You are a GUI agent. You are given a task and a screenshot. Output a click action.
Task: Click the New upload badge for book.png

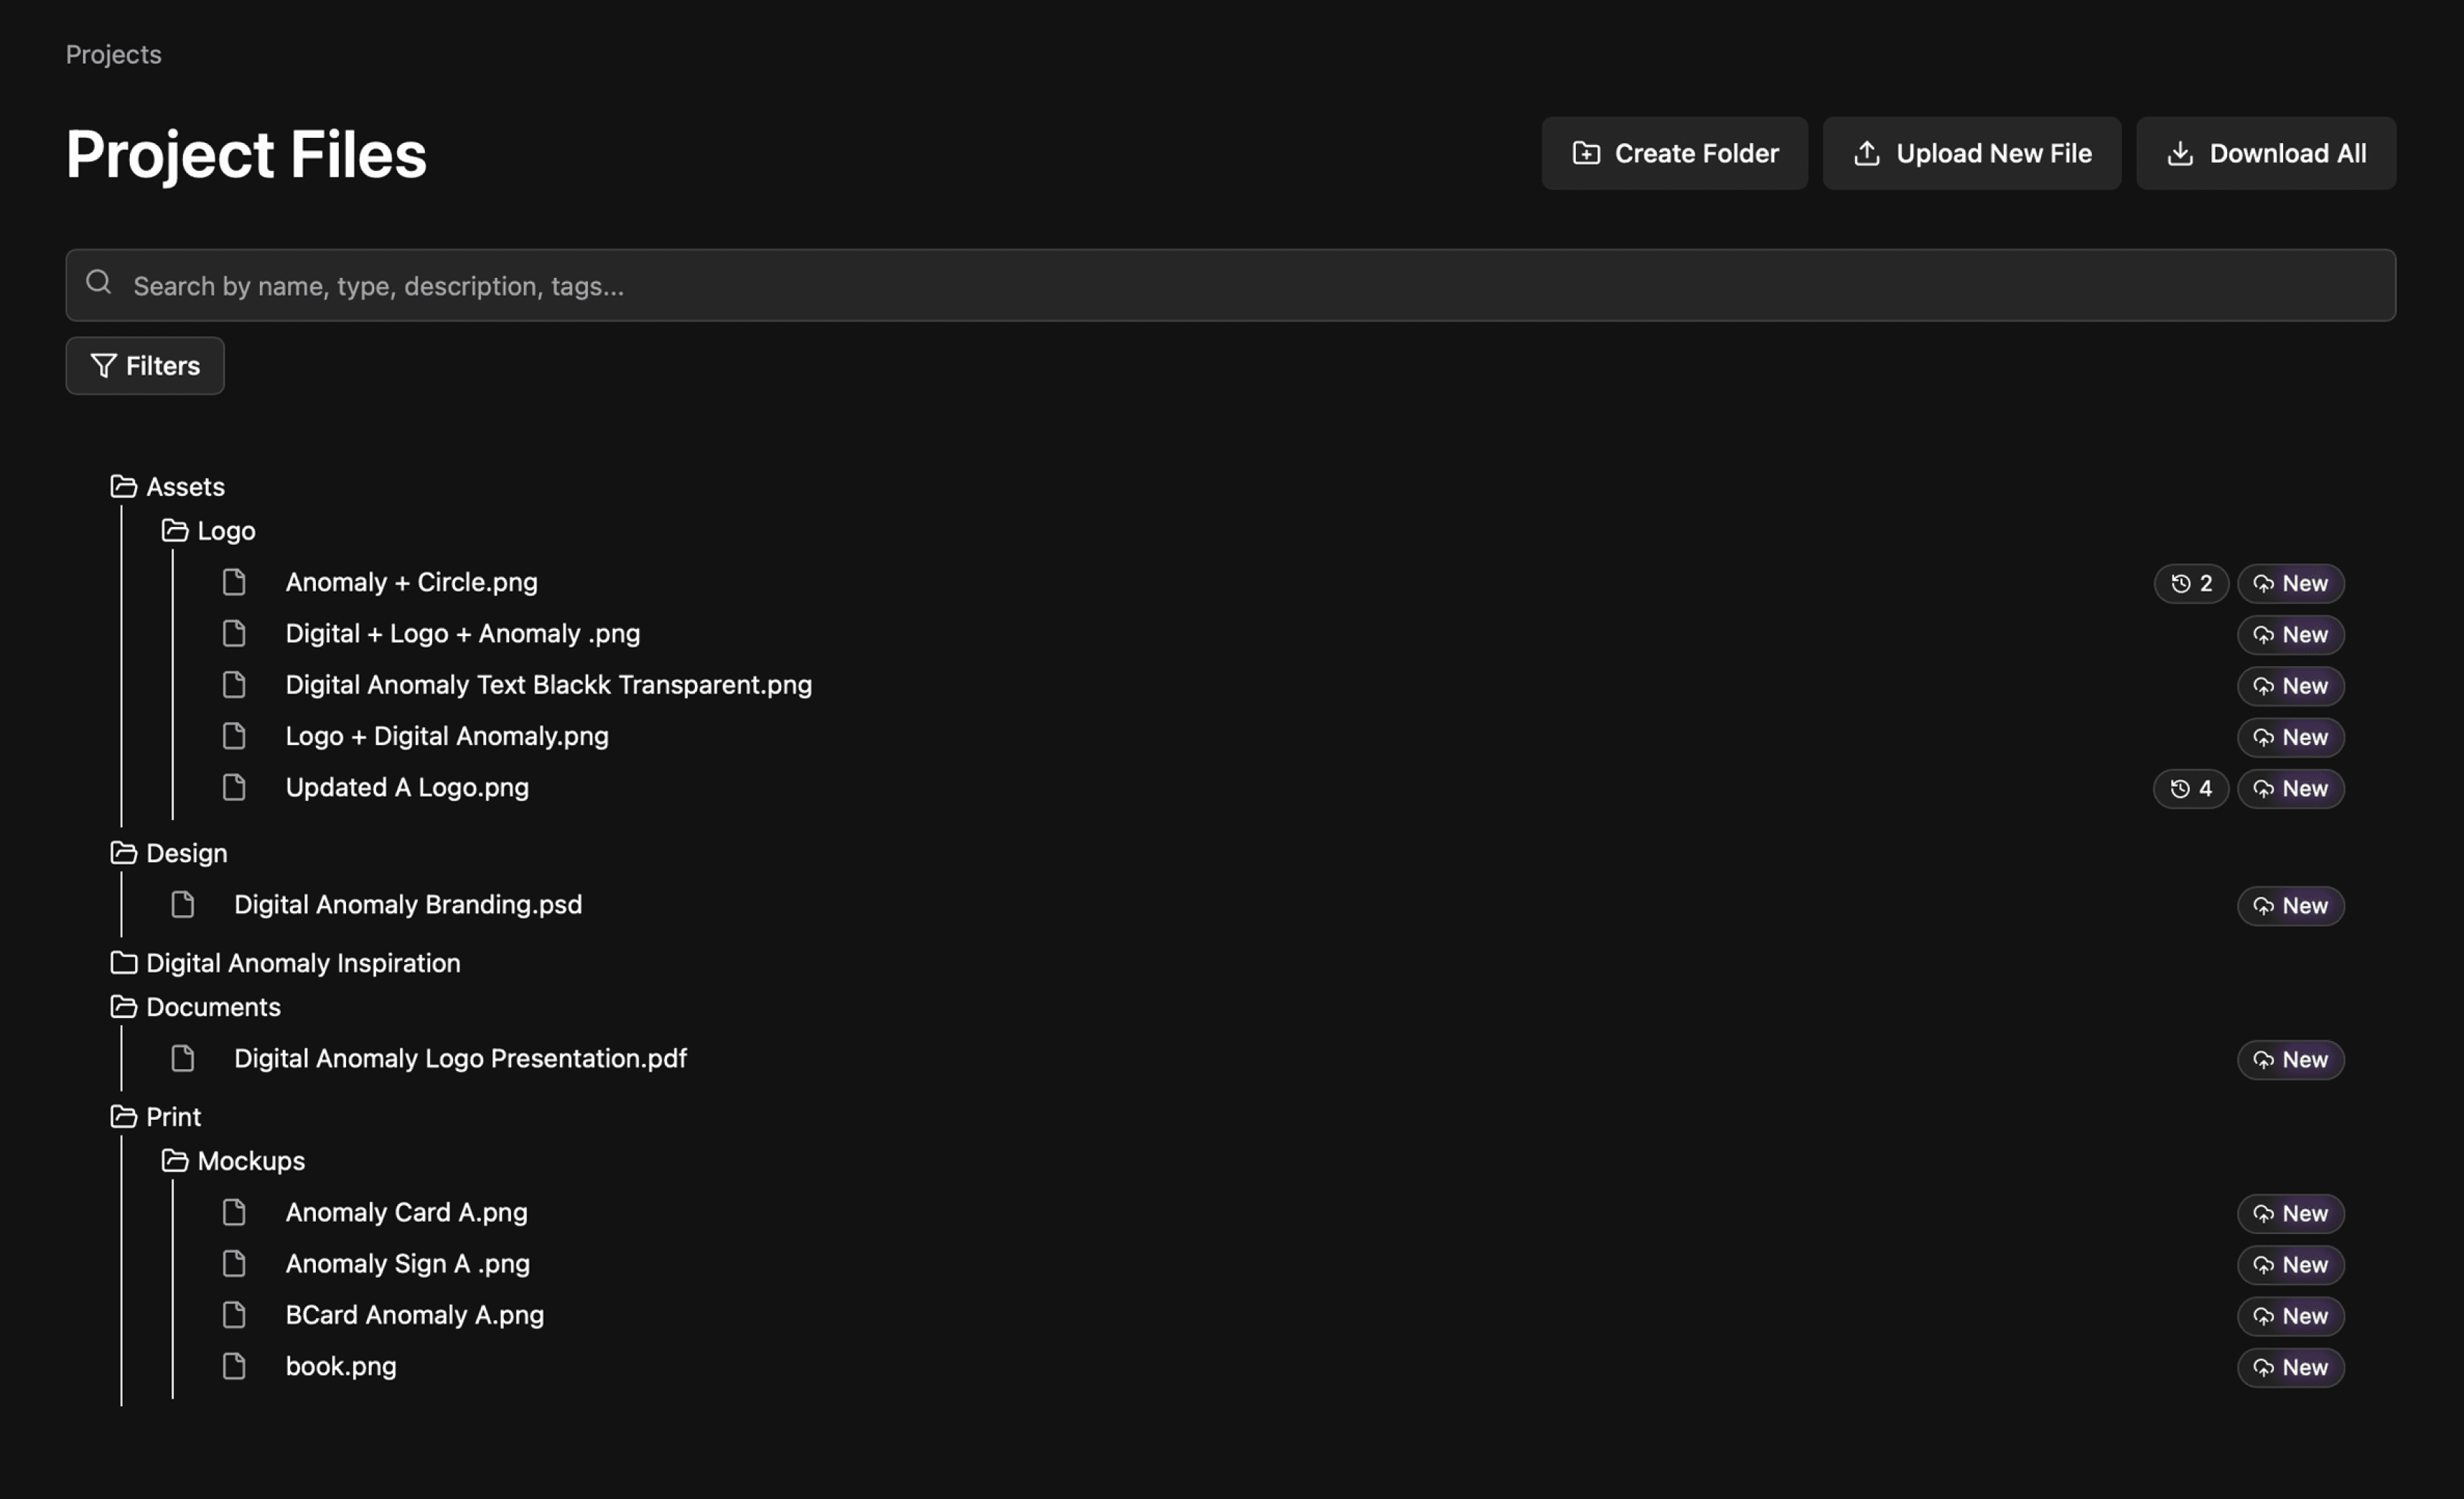point(2290,1367)
